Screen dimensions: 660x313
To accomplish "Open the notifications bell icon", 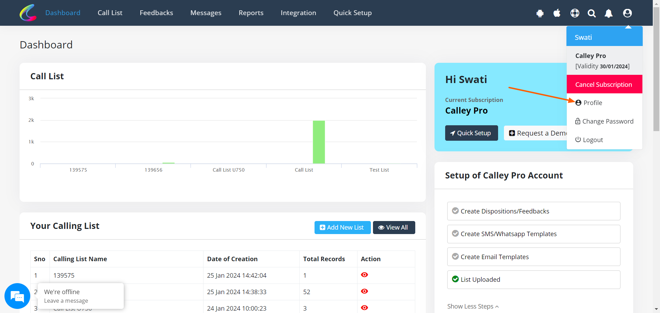I will coord(608,13).
